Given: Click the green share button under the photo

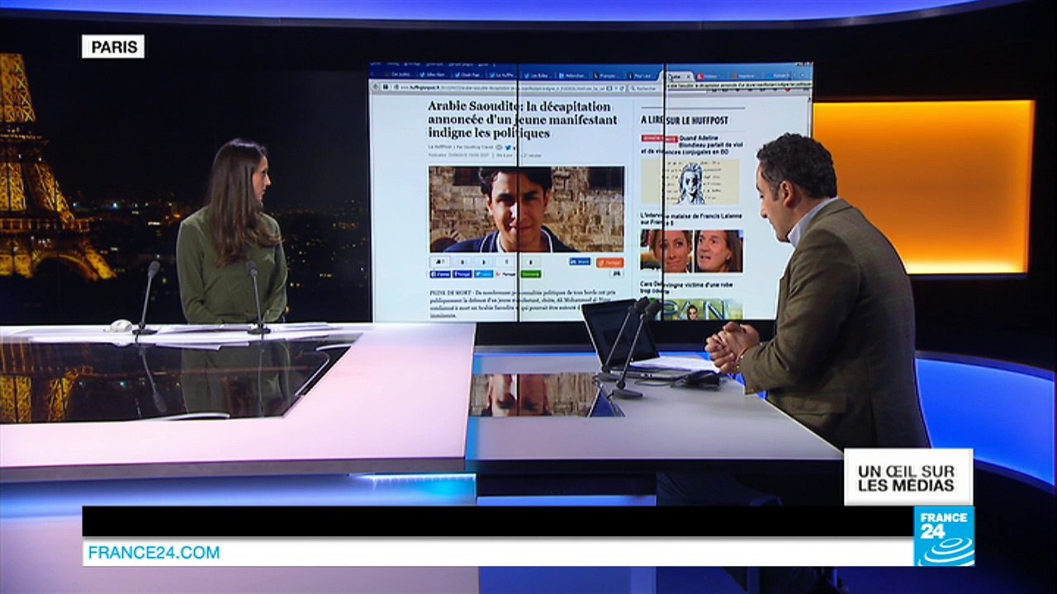Looking at the screenshot, I should pyautogui.click(x=531, y=274).
